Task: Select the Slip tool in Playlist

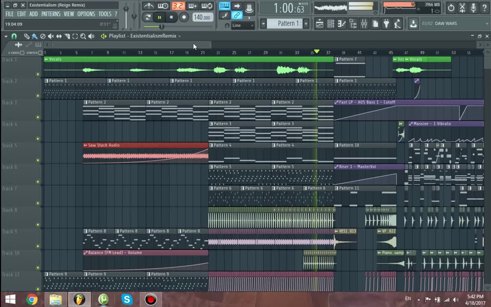Action: [x=59, y=36]
